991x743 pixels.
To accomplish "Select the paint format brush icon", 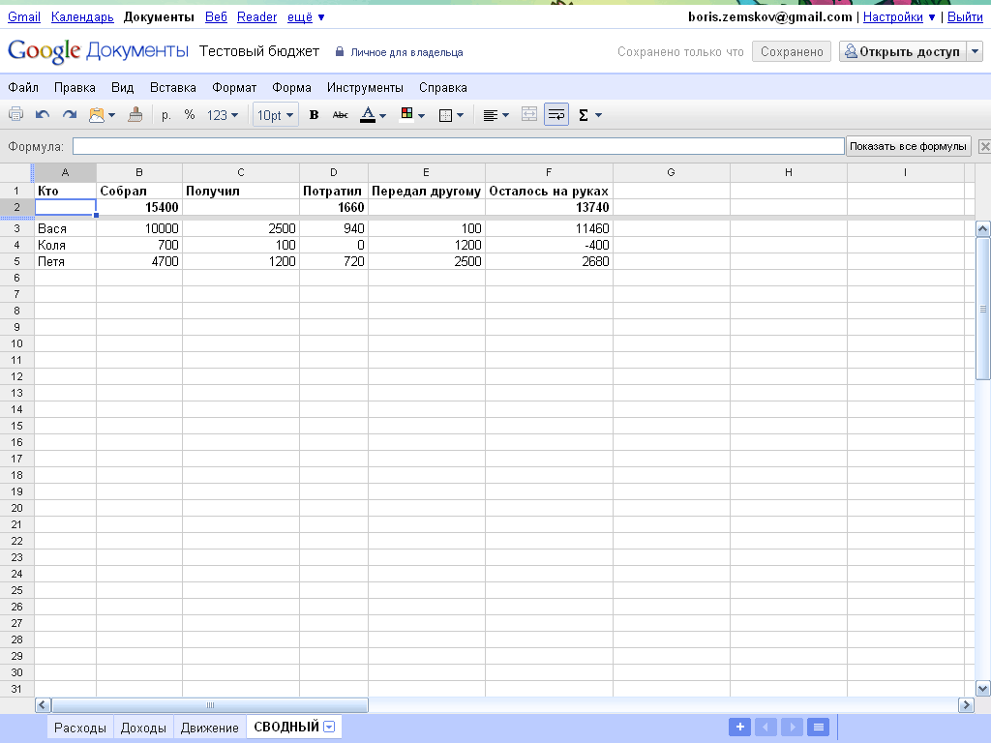I will click(x=135, y=115).
